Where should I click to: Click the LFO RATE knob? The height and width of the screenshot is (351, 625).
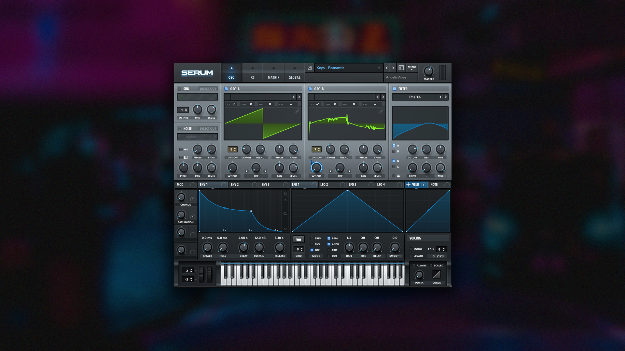point(349,248)
